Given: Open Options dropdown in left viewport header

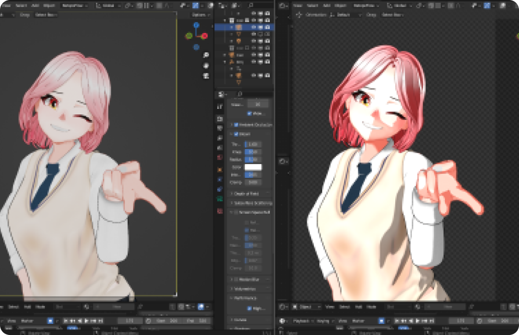Looking at the screenshot, I should coord(201,15).
